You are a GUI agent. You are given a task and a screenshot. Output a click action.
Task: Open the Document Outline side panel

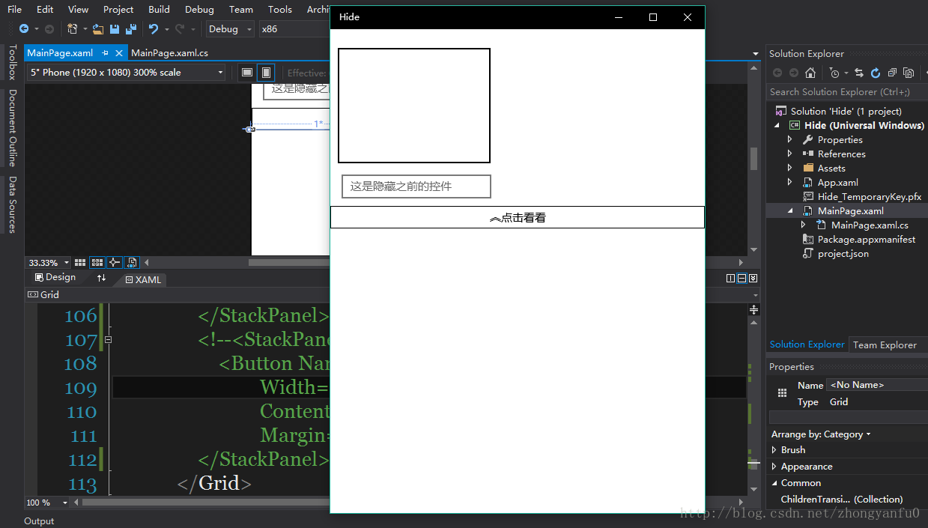tap(12, 128)
